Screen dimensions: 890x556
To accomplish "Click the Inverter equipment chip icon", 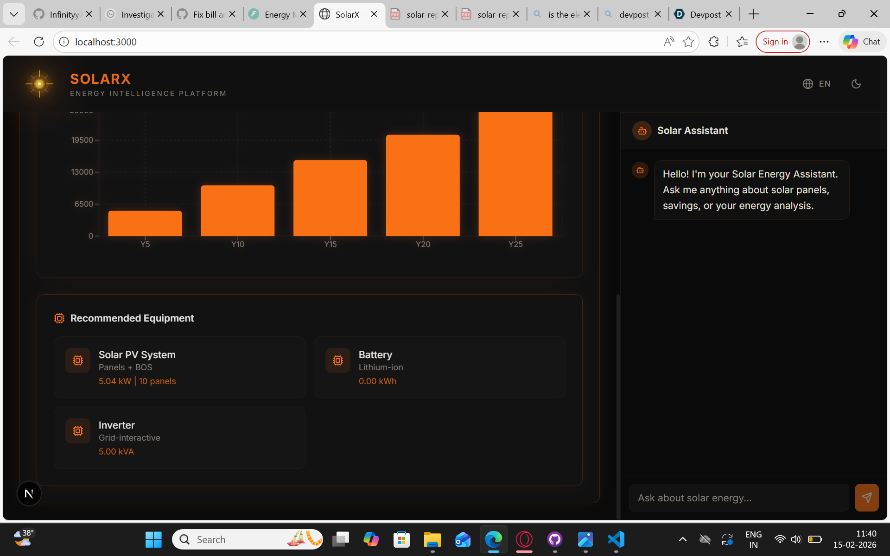I will point(78,431).
